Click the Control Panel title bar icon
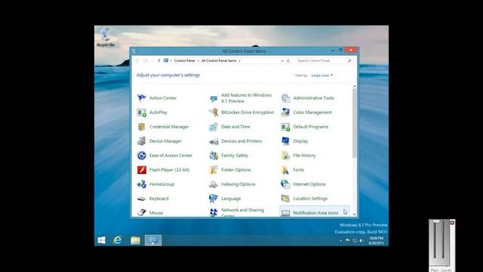 [134, 51]
